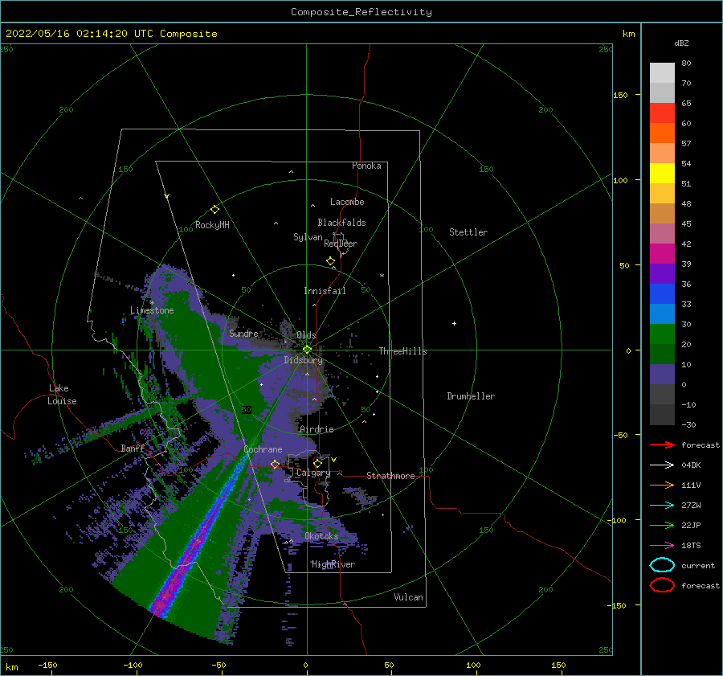The width and height of the screenshot is (723, 676).
Task: Click the Lake Louise label
Action: tap(62, 395)
